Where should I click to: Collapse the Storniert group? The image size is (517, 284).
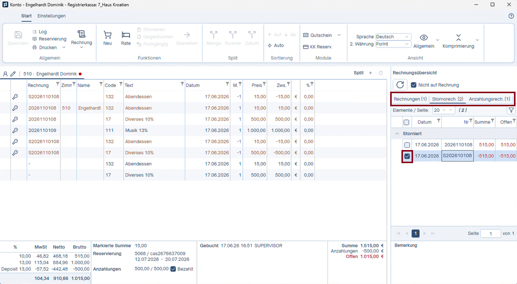[x=396, y=134]
